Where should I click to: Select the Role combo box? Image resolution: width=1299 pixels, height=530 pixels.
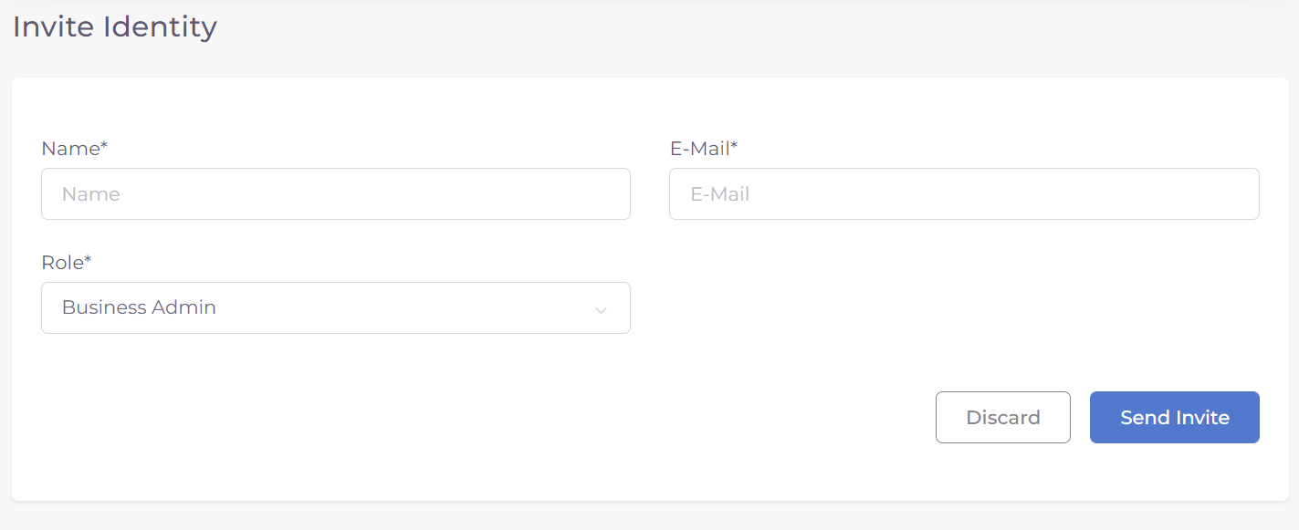[335, 307]
